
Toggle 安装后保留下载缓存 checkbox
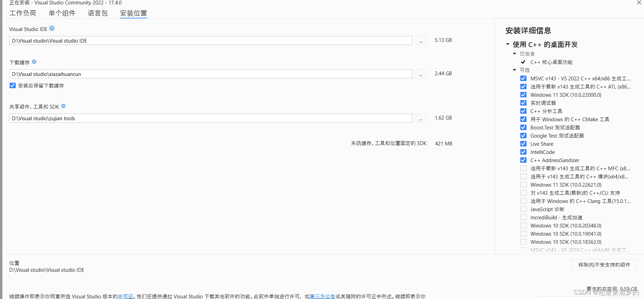(13, 85)
